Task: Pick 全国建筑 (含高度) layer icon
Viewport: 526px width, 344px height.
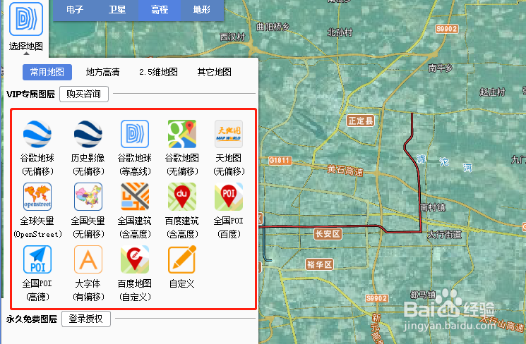Action: 135,197
